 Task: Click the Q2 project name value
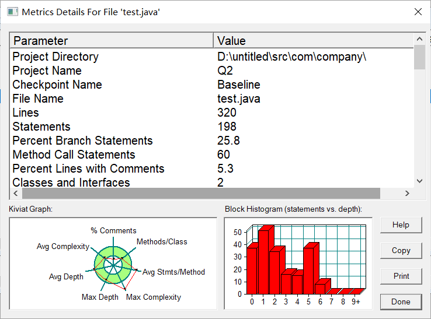click(x=225, y=71)
